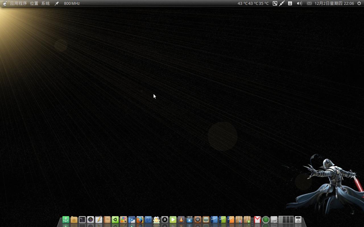
Task: Open the 位置 places menu
Action: click(34, 3)
